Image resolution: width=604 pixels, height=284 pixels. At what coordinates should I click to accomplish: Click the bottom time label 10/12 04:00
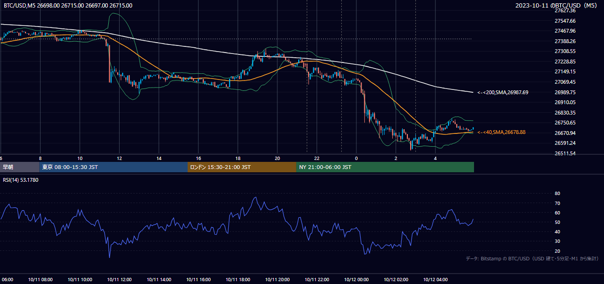click(x=436, y=279)
